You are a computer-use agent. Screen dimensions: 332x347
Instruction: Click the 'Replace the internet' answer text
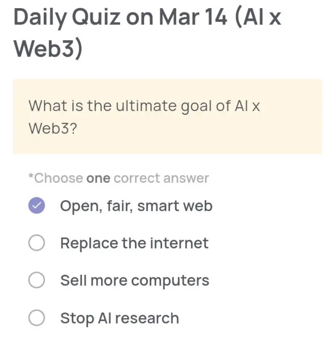tap(134, 243)
